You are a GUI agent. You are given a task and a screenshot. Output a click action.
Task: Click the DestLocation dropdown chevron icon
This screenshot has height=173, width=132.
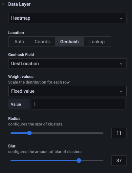[121, 64]
